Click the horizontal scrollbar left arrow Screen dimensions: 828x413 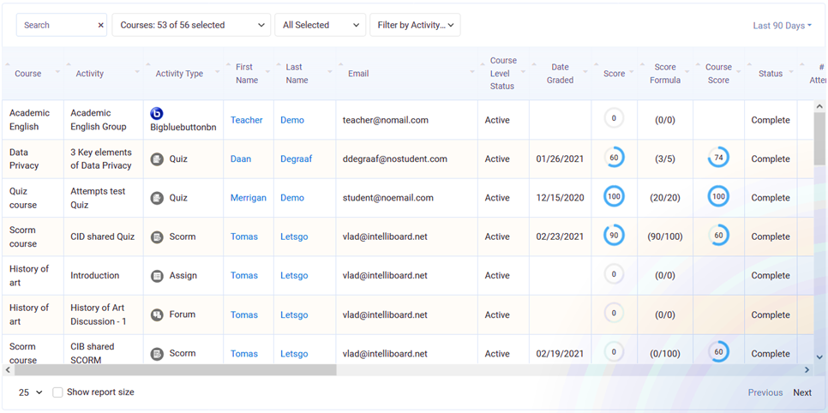coord(8,370)
